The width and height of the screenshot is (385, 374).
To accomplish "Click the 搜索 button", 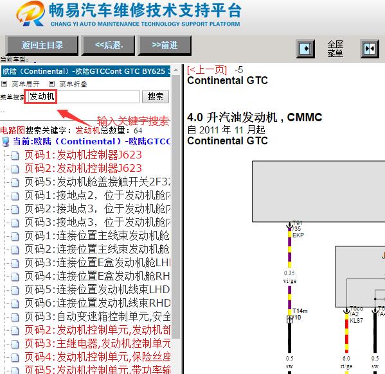I will (x=156, y=97).
